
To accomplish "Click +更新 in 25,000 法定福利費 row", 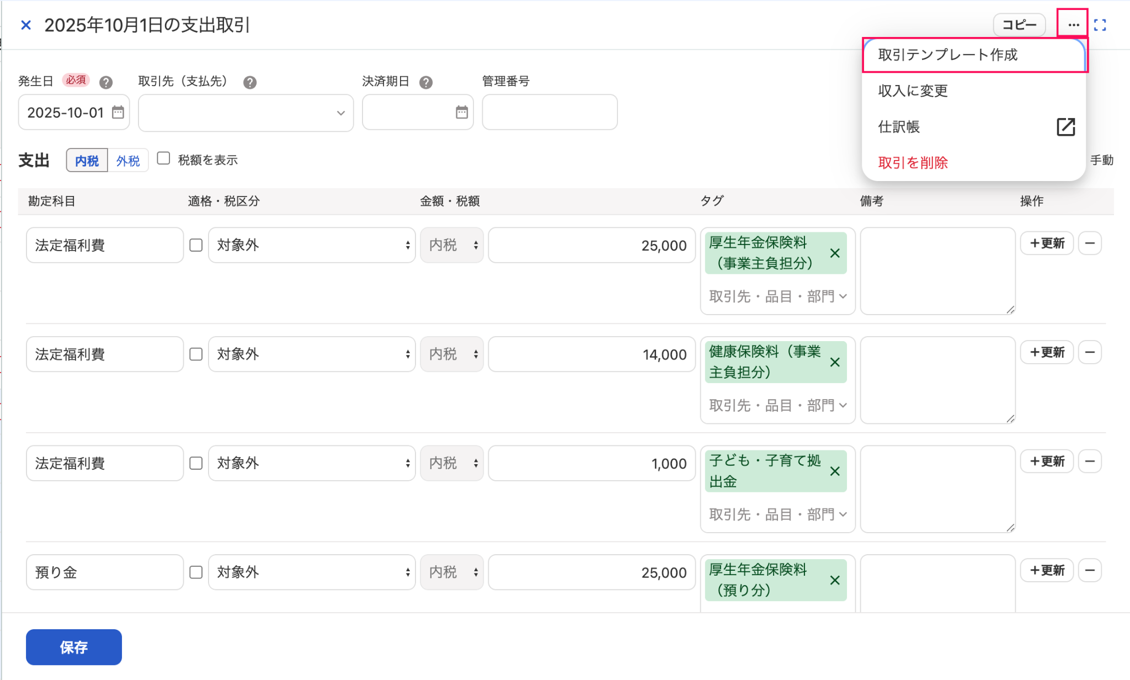I will point(1047,243).
